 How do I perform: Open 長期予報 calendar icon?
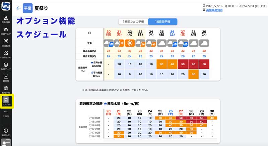point(6,89)
